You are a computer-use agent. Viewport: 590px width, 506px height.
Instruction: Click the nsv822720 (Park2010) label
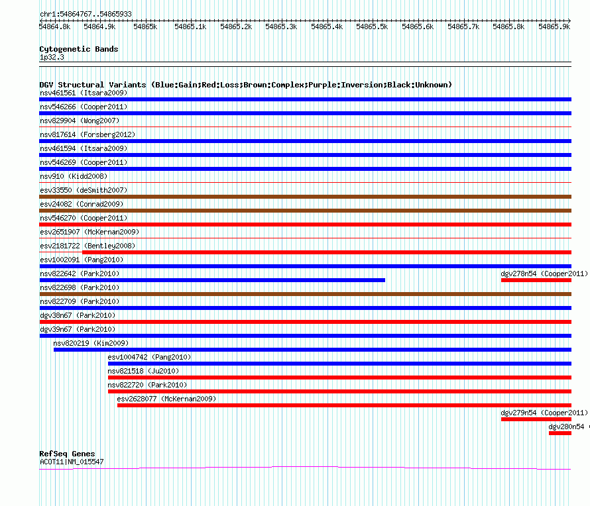pyautogui.click(x=147, y=385)
